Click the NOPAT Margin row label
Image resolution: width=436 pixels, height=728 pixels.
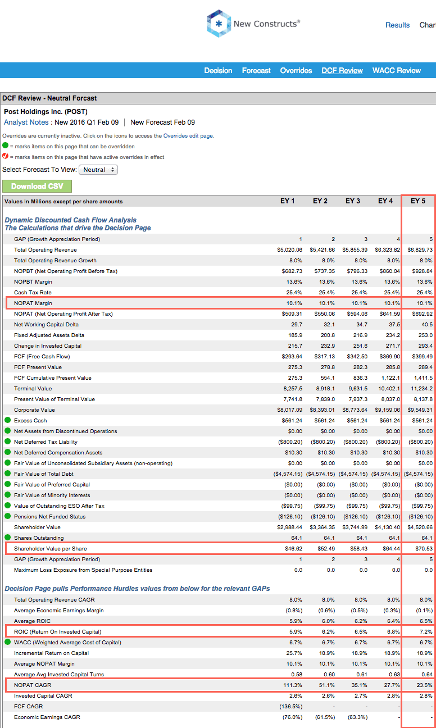coord(33,303)
